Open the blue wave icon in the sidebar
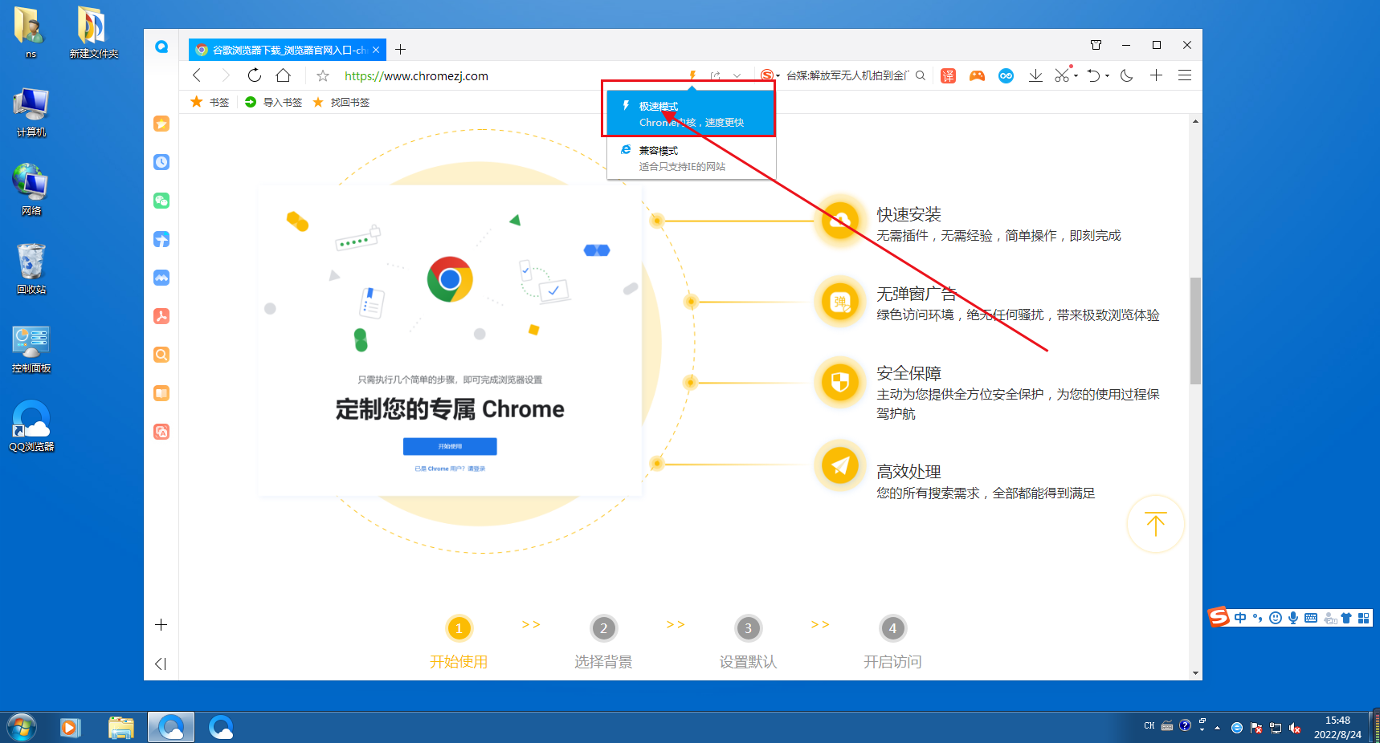This screenshot has width=1380, height=743. click(x=161, y=278)
